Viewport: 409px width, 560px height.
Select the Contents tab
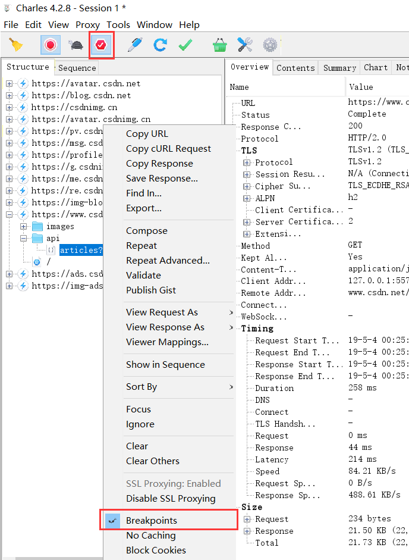click(295, 68)
